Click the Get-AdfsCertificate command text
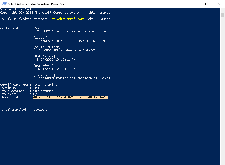 click(x=67, y=19)
